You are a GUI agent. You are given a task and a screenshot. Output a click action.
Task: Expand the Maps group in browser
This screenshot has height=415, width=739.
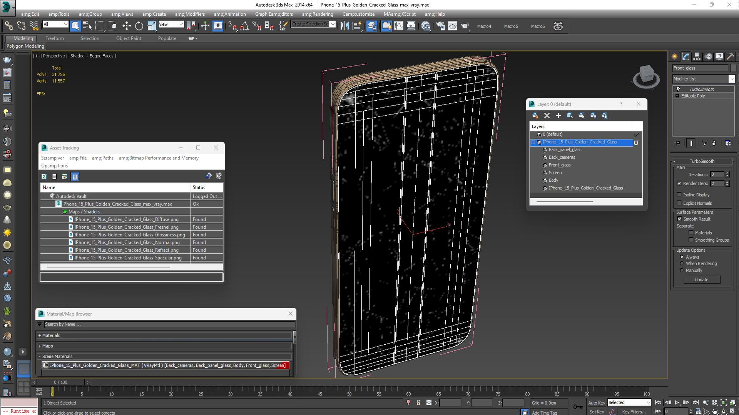(x=40, y=346)
